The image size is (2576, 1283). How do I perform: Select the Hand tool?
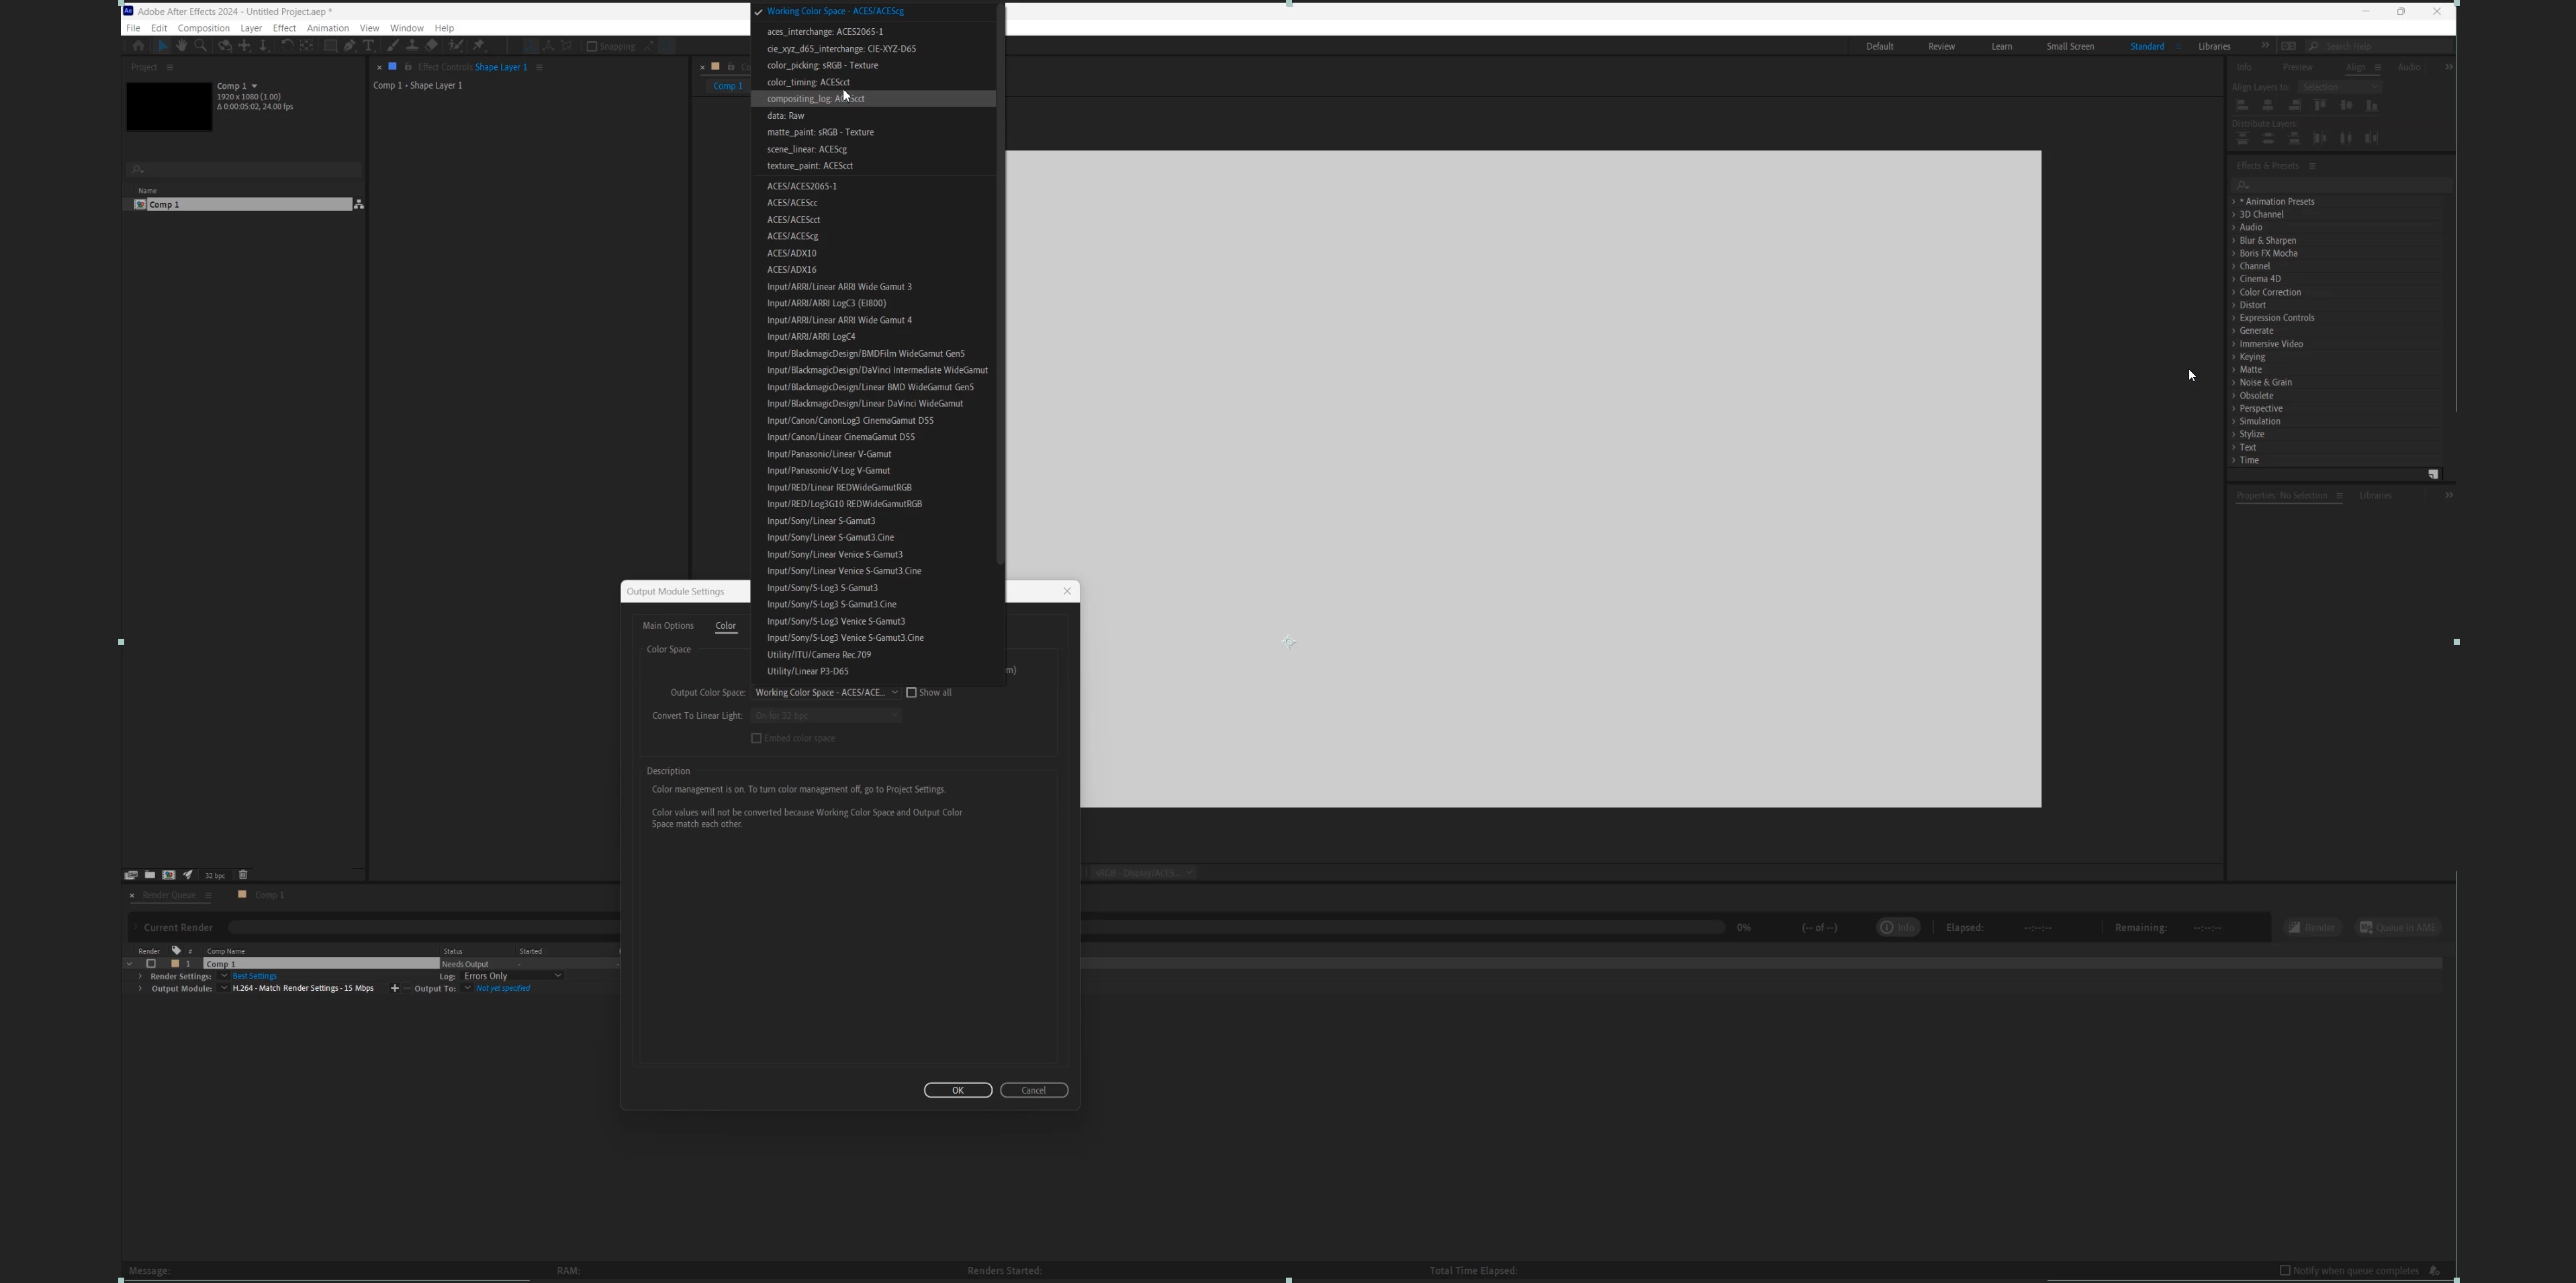click(181, 46)
